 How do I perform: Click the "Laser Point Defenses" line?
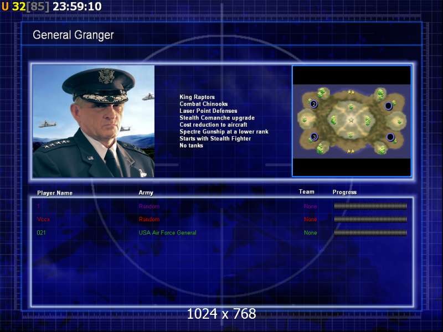(208, 111)
